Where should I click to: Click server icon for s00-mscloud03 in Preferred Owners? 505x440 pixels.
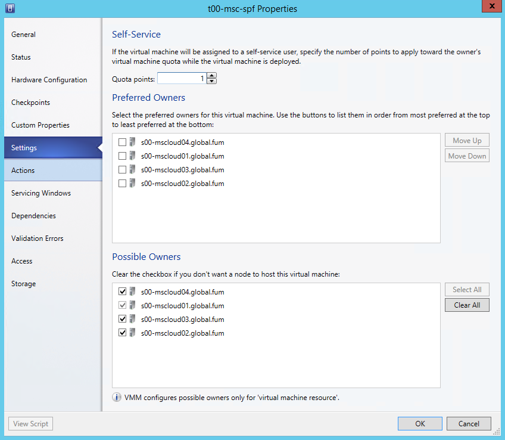[x=132, y=169]
